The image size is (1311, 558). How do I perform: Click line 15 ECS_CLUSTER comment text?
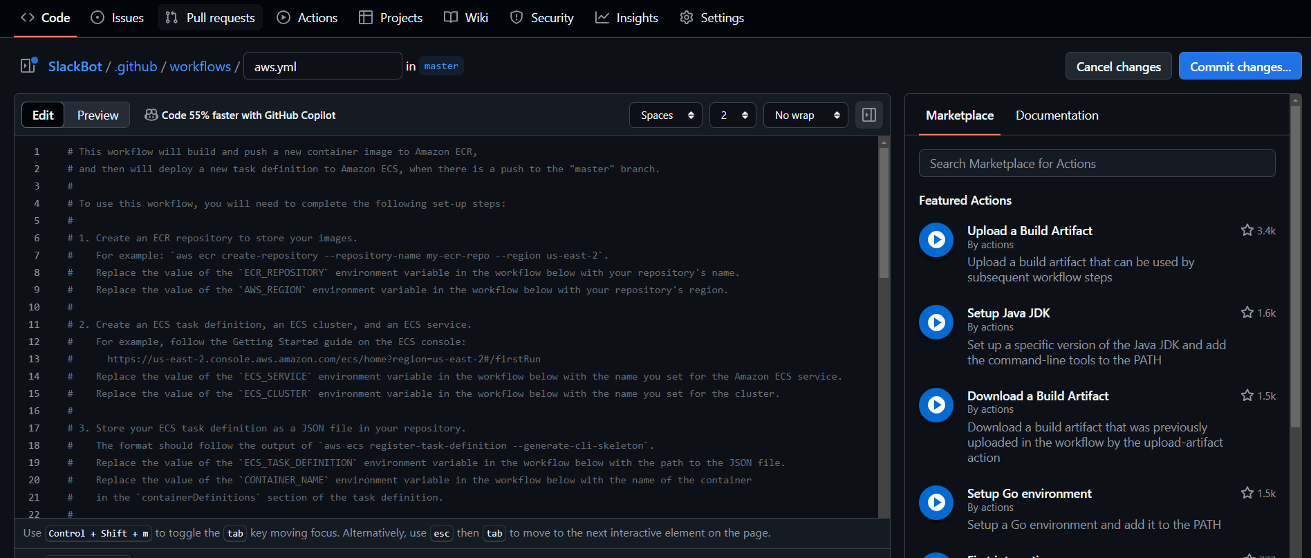tap(423, 393)
